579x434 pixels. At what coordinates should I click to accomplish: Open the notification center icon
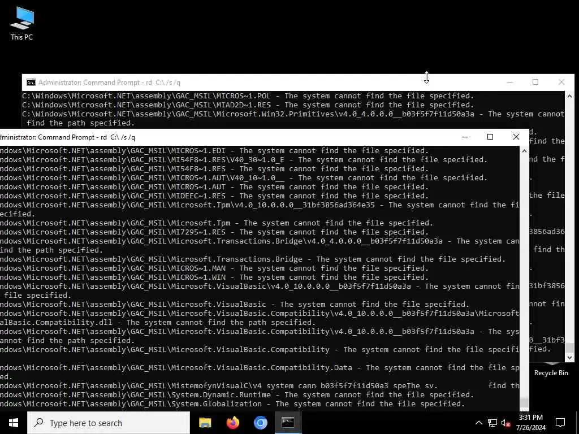560,423
